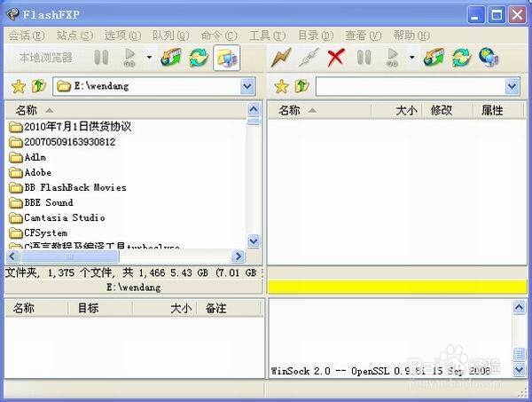Viewport: 532px width, 402px height.
Task: Sort remote list by 大小 column
Action: [x=396, y=110]
